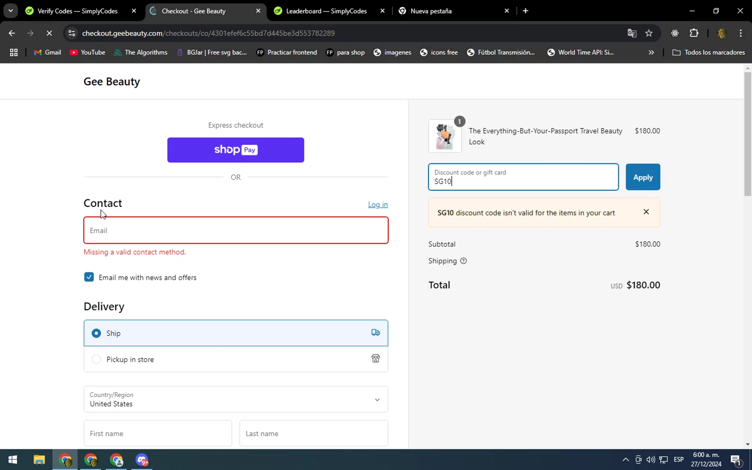Image resolution: width=752 pixels, height=470 pixels.
Task: Open the notification center icon
Action: [x=736, y=459]
